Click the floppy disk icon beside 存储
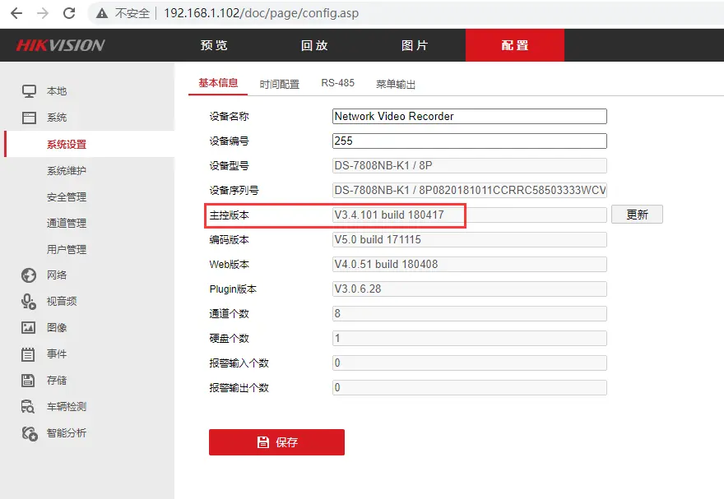 pos(29,381)
